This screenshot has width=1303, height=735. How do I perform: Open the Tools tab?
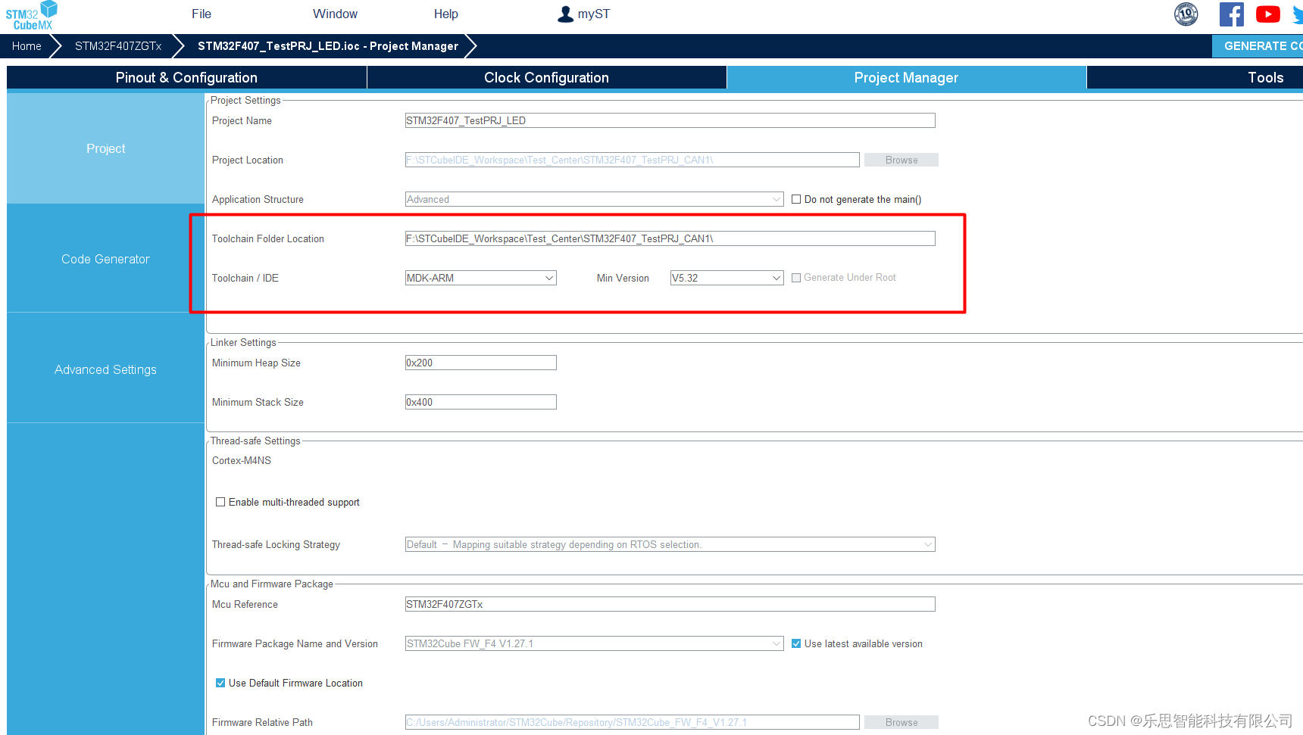pyautogui.click(x=1265, y=77)
